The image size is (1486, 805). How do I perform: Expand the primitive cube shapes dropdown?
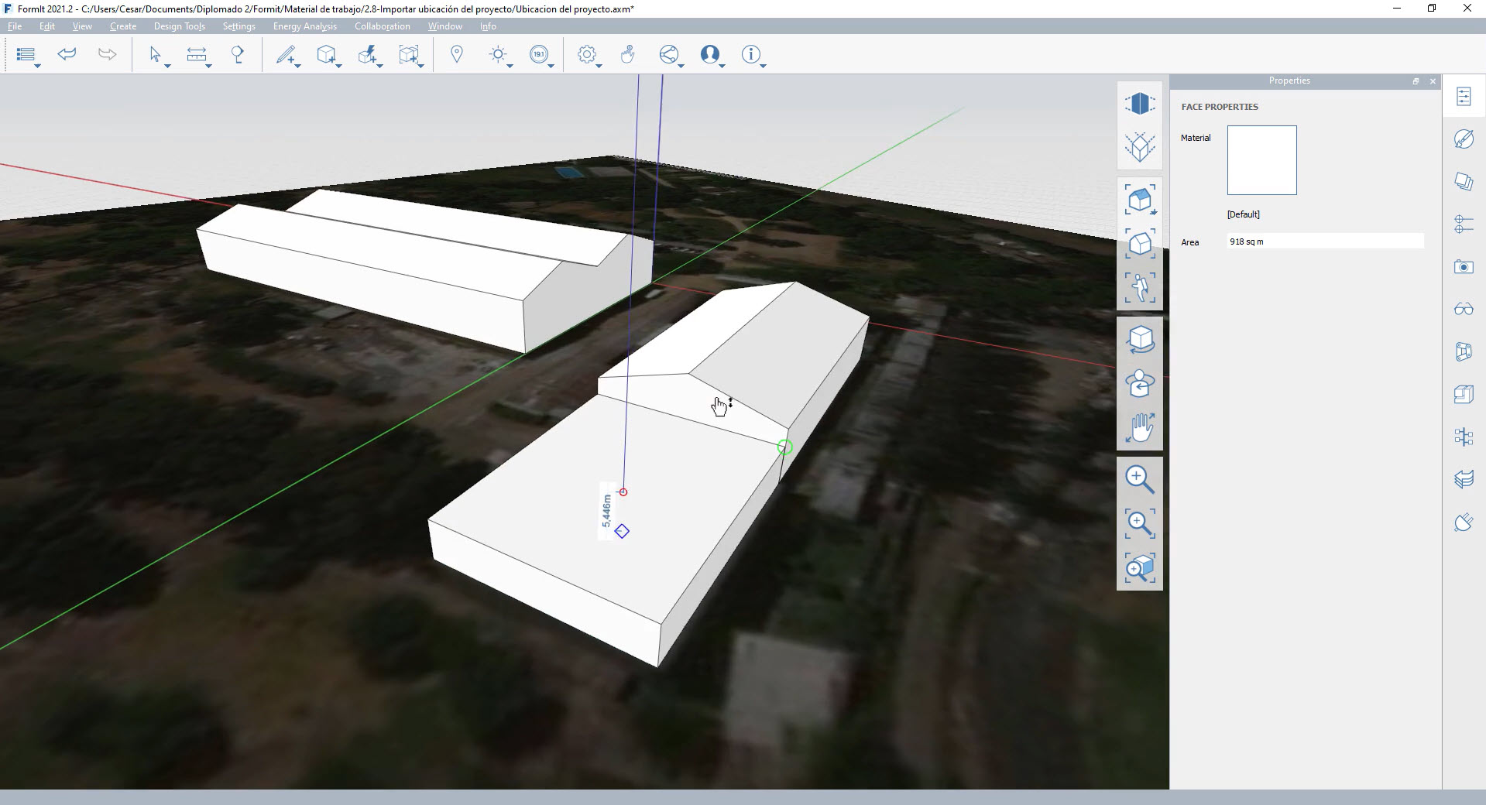pos(338,67)
